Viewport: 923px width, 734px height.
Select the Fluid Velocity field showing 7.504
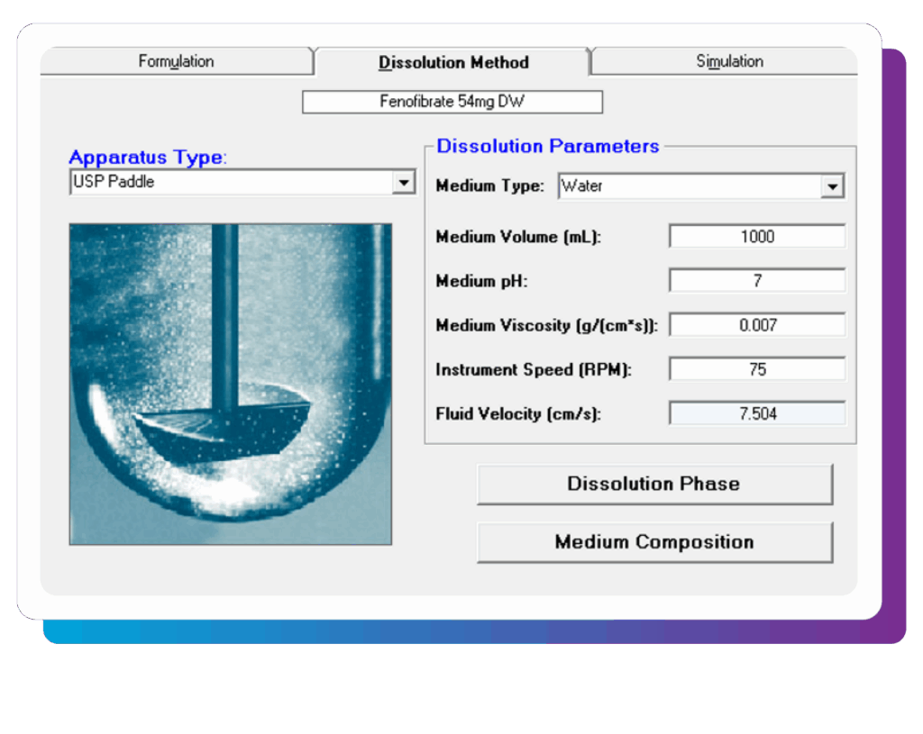757,414
